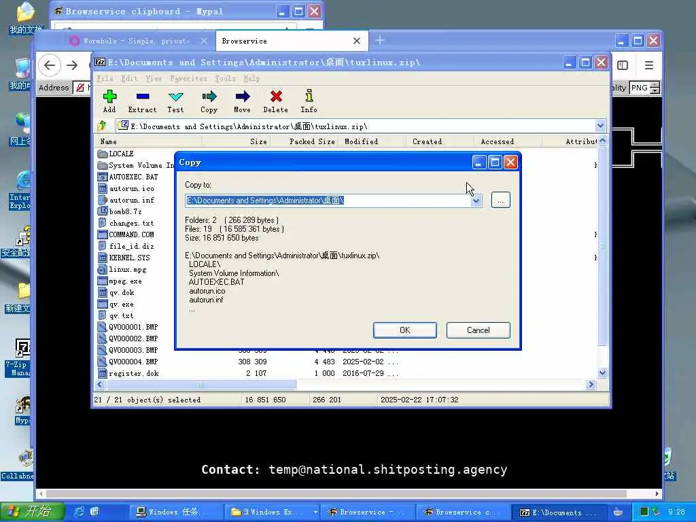The height and width of the screenshot is (522, 696).
Task: Open the File menu in 7-Zip
Action: click(105, 79)
